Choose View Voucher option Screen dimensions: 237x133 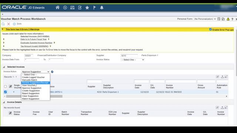pyautogui.click(x=29, y=85)
